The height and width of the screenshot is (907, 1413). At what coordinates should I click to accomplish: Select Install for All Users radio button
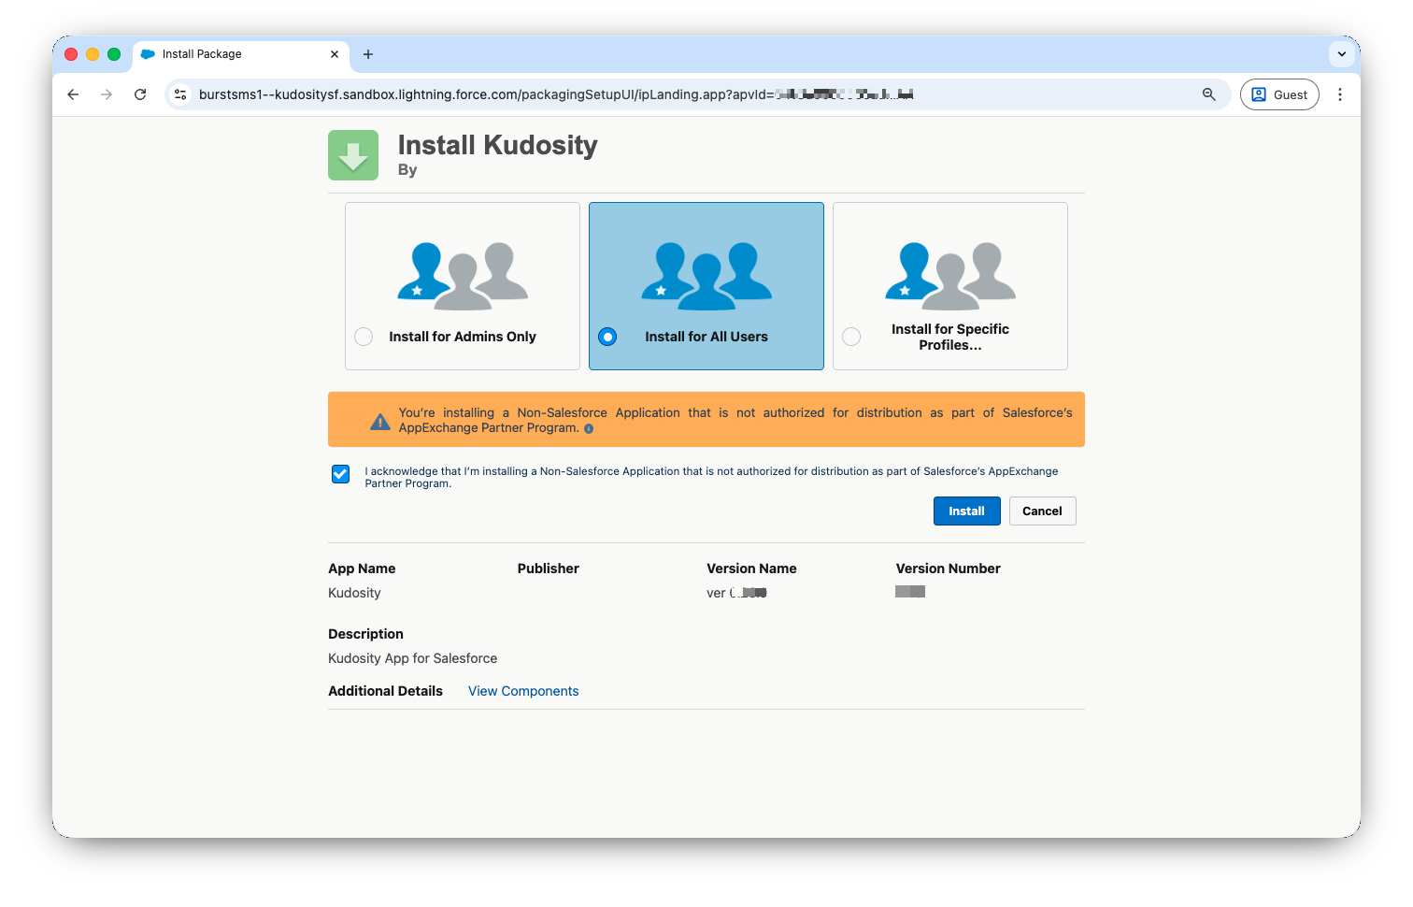[x=607, y=337]
